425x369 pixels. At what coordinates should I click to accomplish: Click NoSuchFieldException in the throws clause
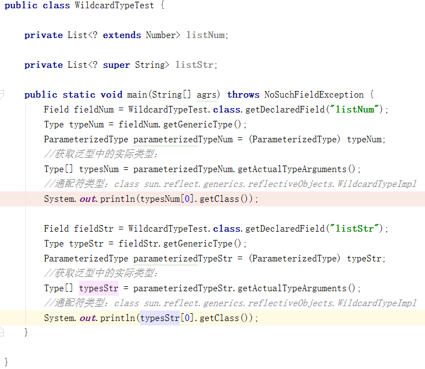click(x=314, y=95)
